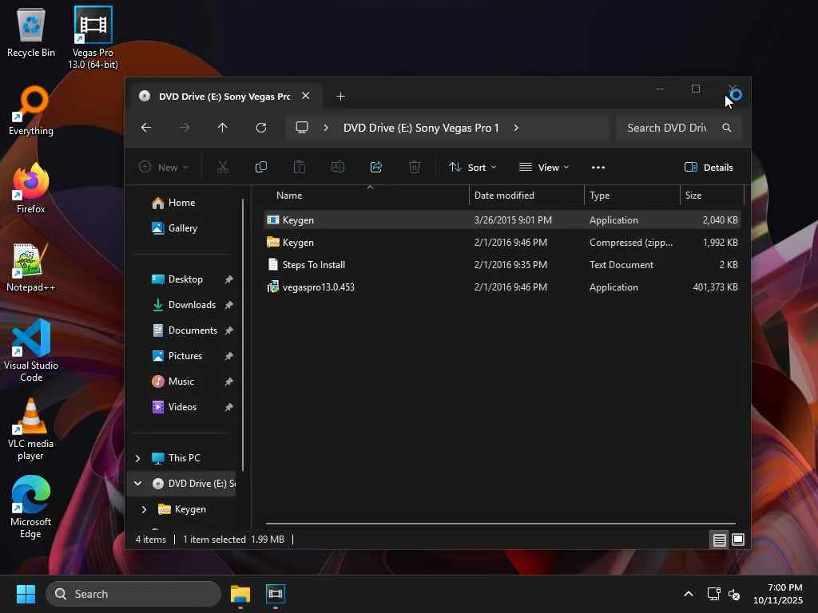Add a new Explorer tab
This screenshot has width=818, height=613.
340,97
